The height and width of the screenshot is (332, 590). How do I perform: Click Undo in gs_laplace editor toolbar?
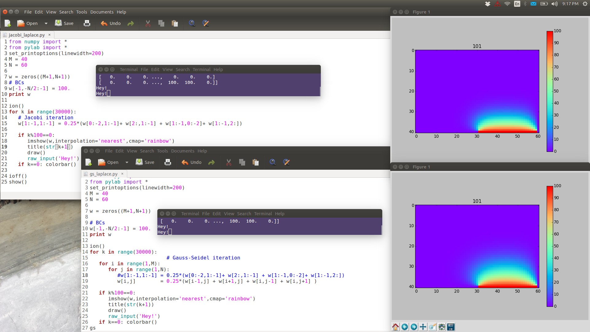click(191, 162)
